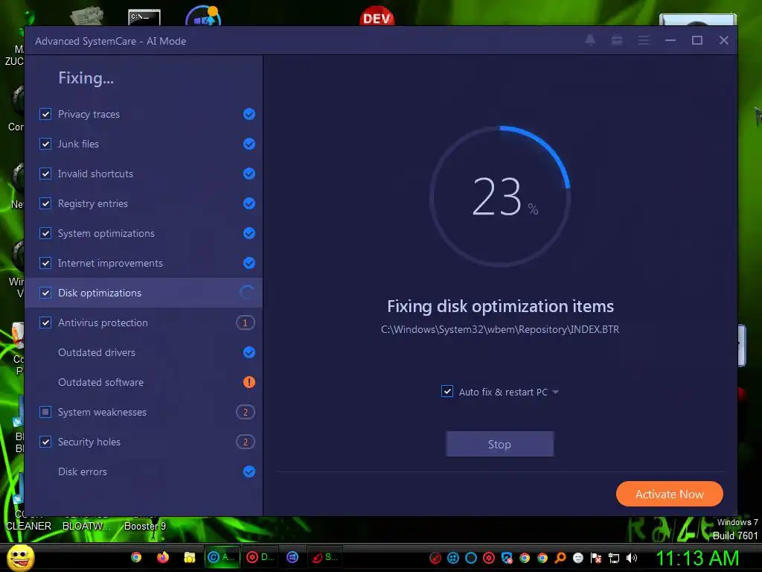The width and height of the screenshot is (762, 572).
Task: Click the blue checkmark beside System optimizations
Action: [x=249, y=233]
